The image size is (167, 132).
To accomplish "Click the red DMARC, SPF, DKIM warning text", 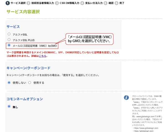I will click(x=63, y=54).
